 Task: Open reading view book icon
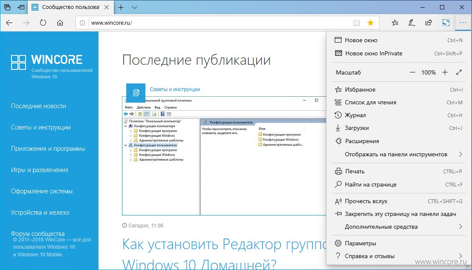tap(357, 23)
